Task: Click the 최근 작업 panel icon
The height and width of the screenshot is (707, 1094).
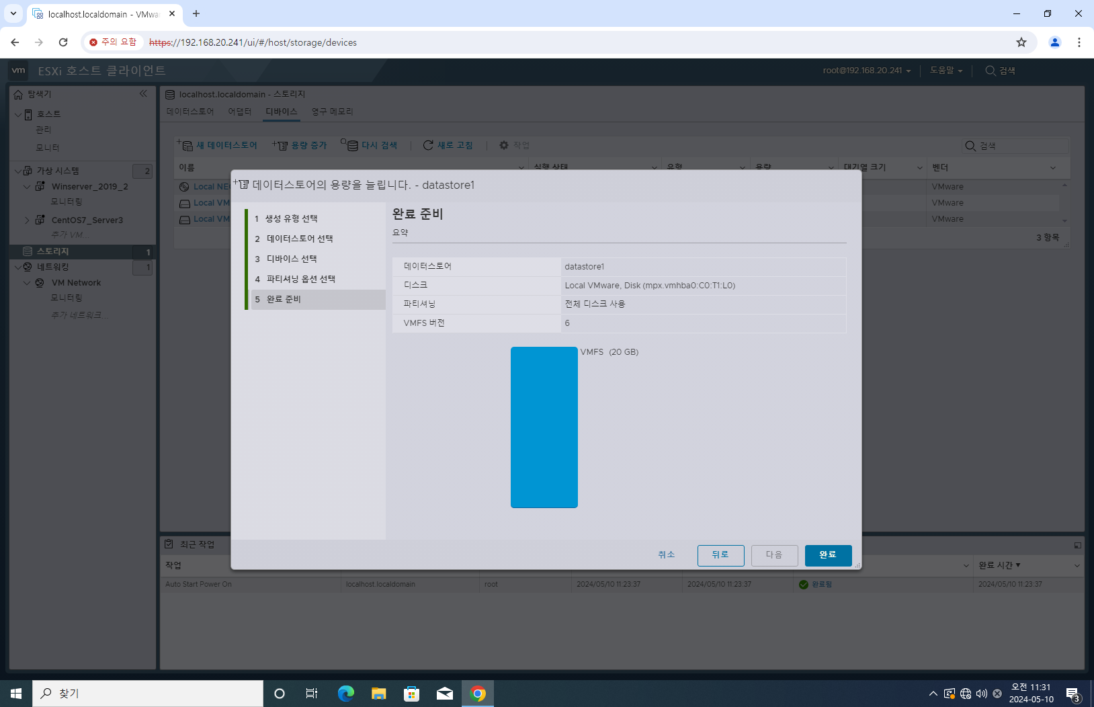Action: tap(169, 544)
